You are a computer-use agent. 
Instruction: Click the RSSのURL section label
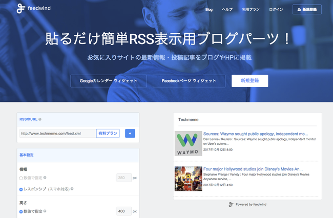pyautogui.click(x=29, y=119)
